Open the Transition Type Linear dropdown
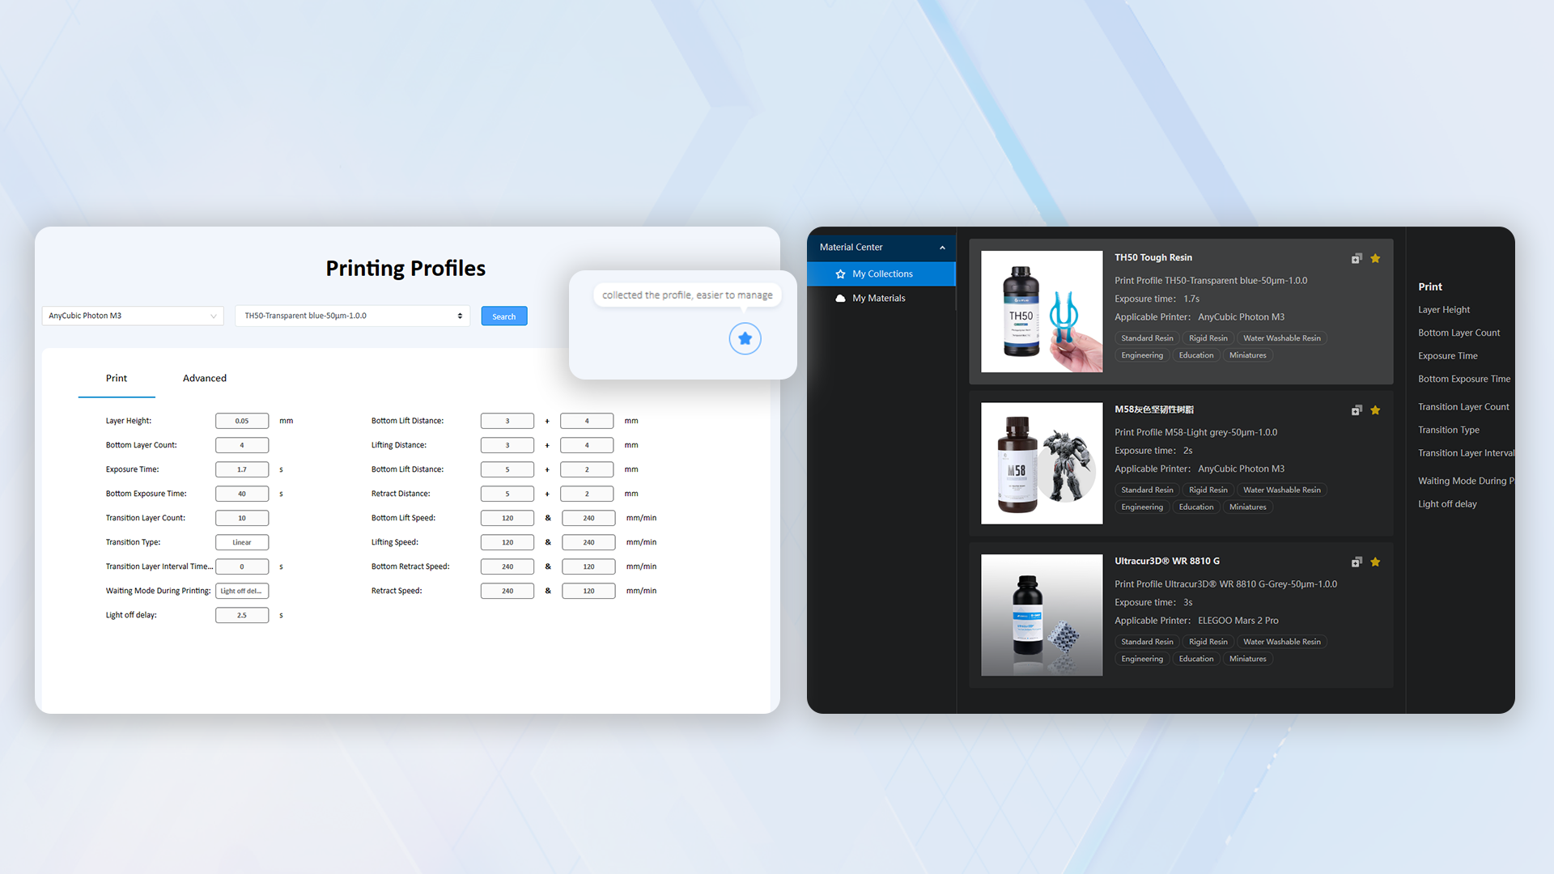 [x=242, y=542]
